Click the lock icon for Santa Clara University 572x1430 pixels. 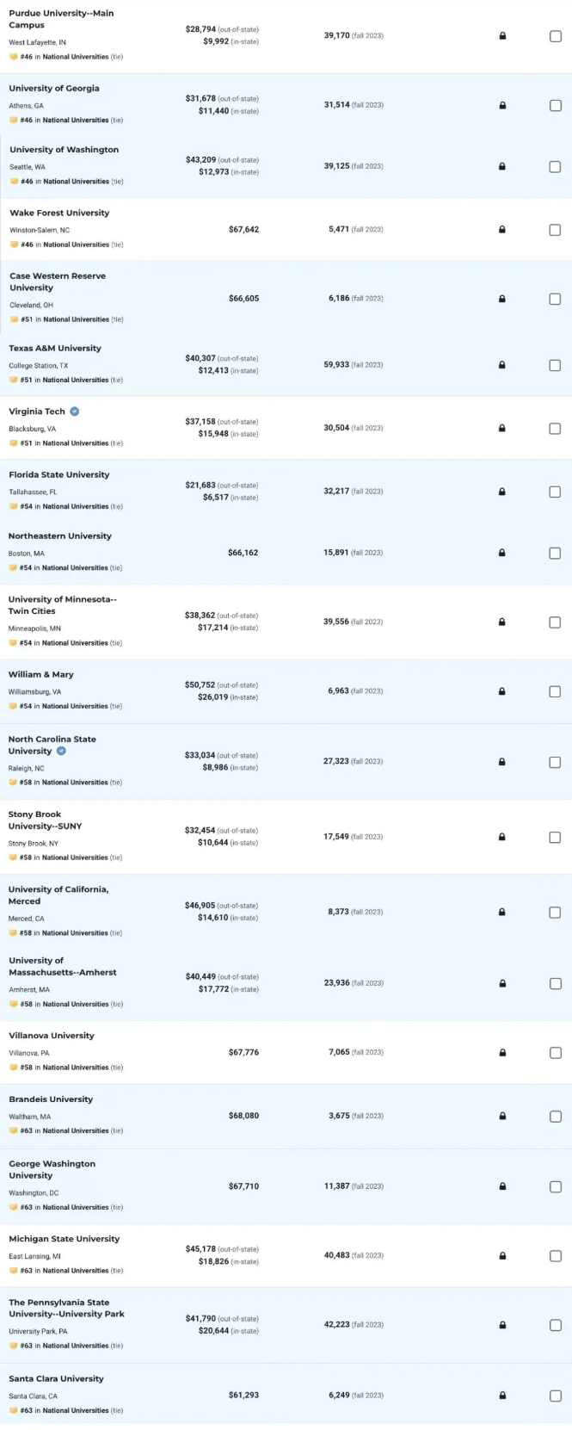click(502, 1396)
